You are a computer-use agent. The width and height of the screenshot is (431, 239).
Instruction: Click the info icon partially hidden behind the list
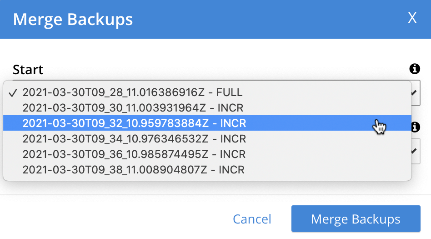click(x=415, y=128)
